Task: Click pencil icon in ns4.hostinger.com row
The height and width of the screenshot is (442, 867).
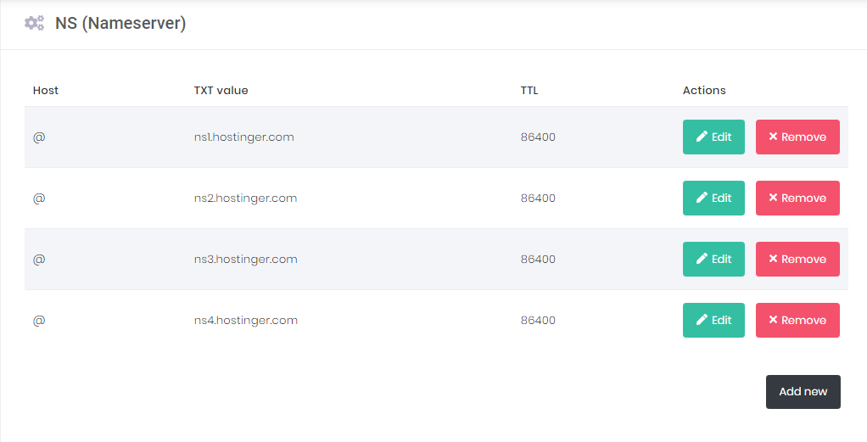Action: (x=702, y=320)
